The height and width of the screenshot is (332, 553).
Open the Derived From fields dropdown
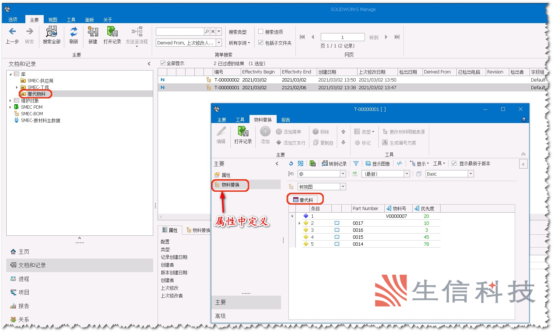[219, 43]
